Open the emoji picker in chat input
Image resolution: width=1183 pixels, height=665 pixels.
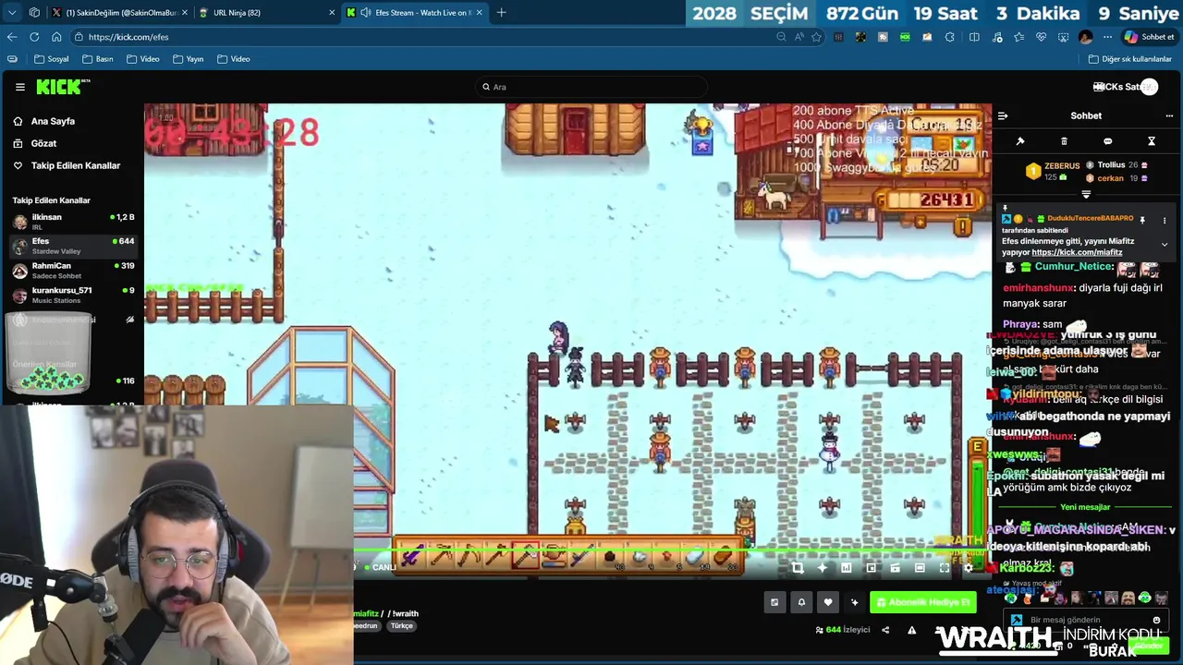click(x=1156, y=620)
